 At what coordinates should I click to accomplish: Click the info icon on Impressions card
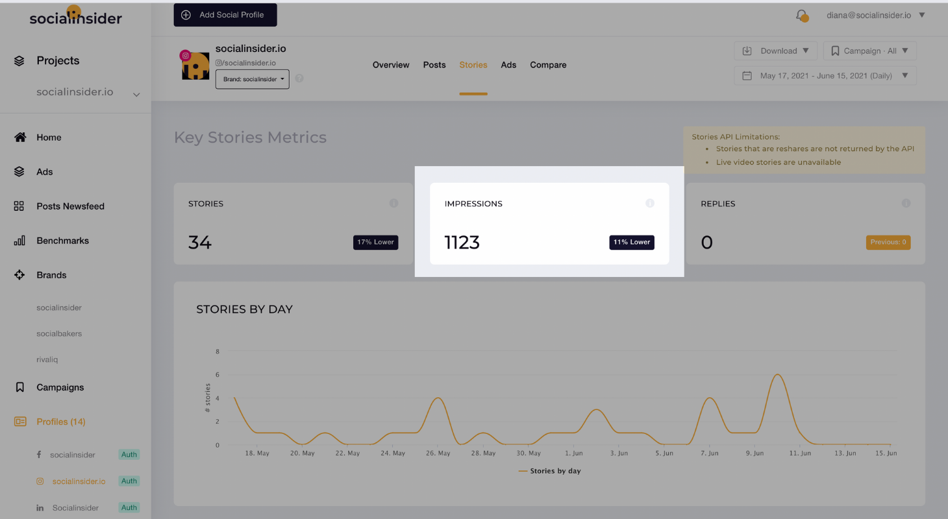650,203
